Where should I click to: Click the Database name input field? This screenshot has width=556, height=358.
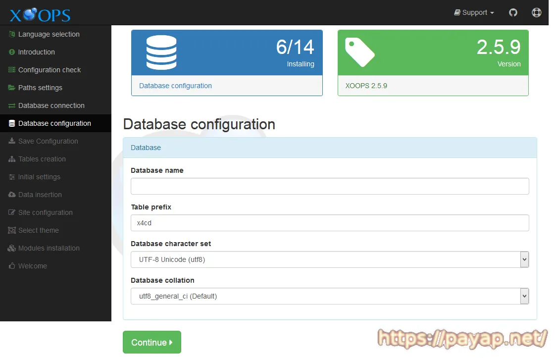point(330,186)
